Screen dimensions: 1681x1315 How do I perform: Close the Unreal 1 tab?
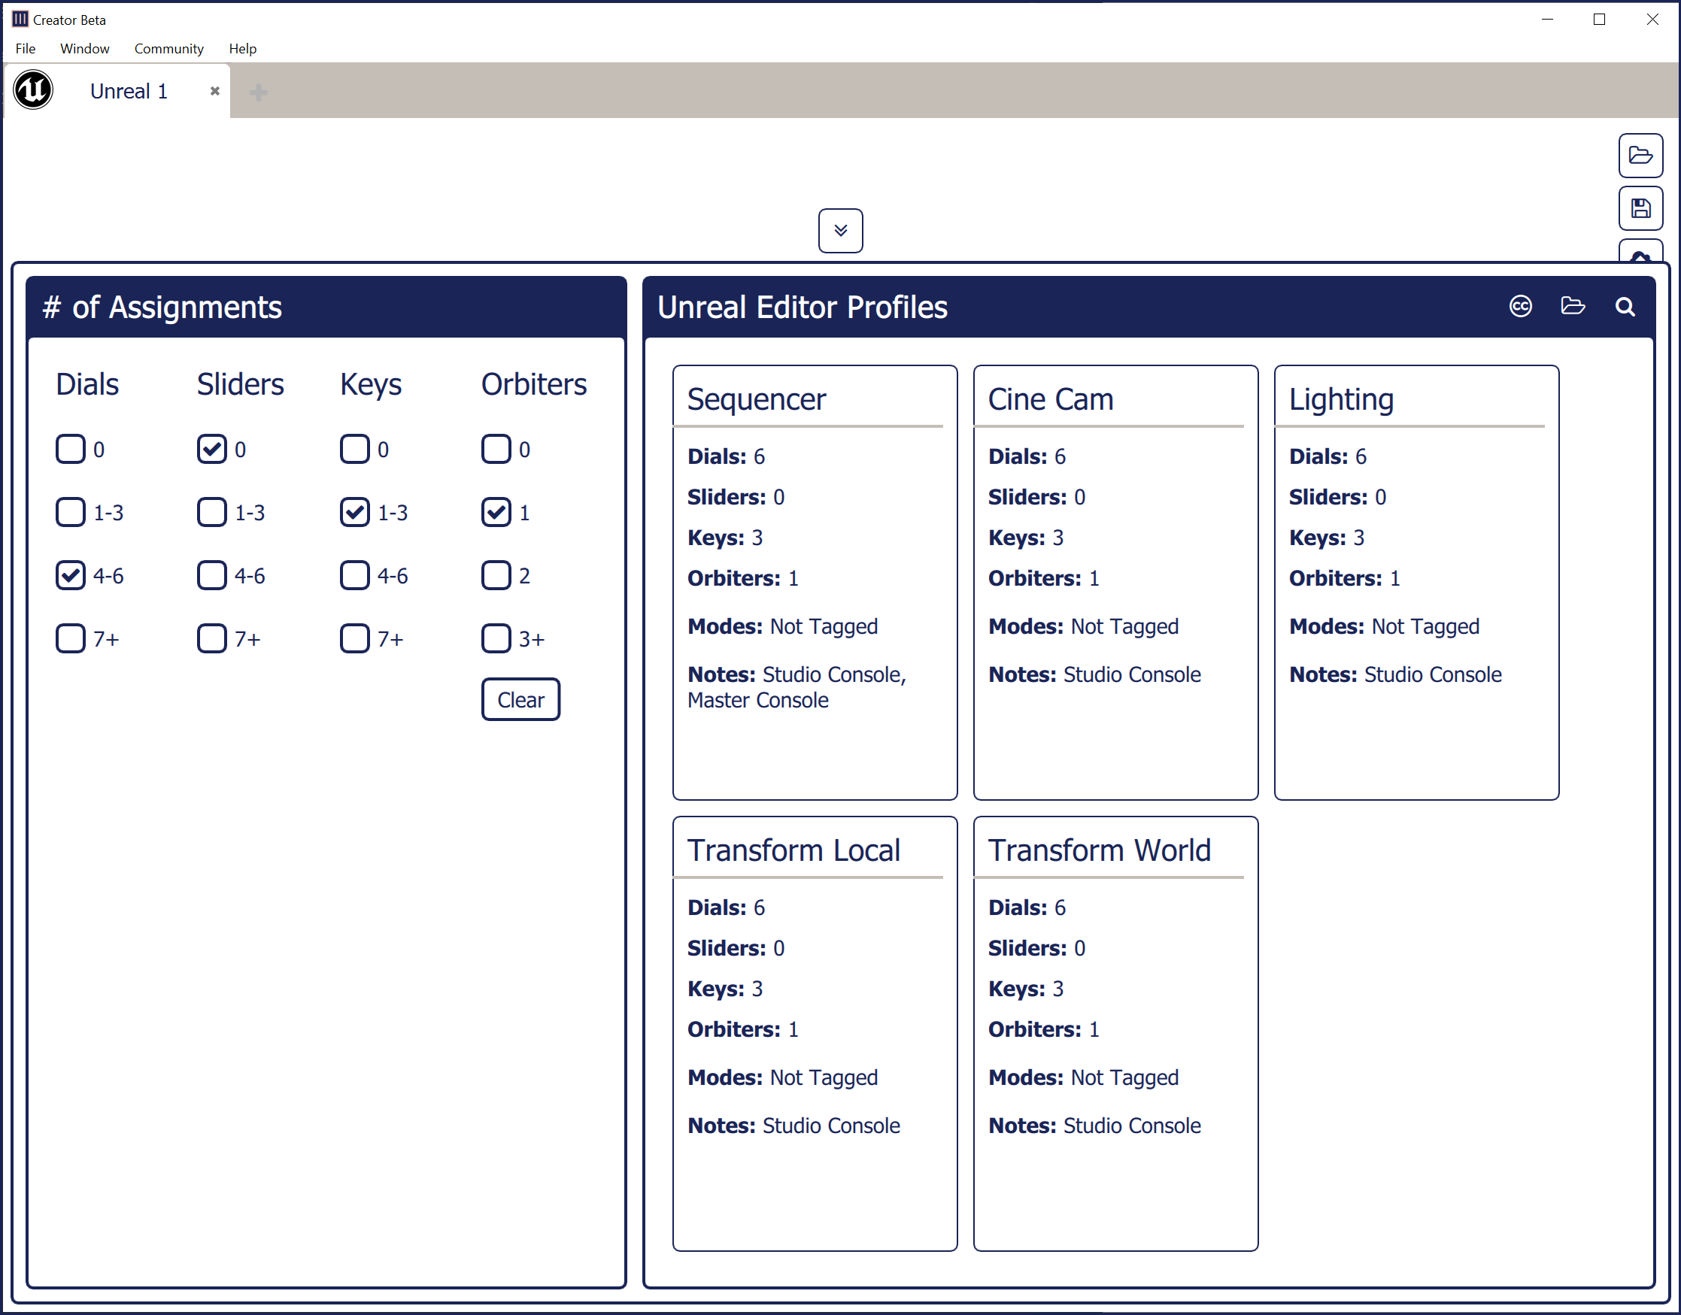[215, 91]
